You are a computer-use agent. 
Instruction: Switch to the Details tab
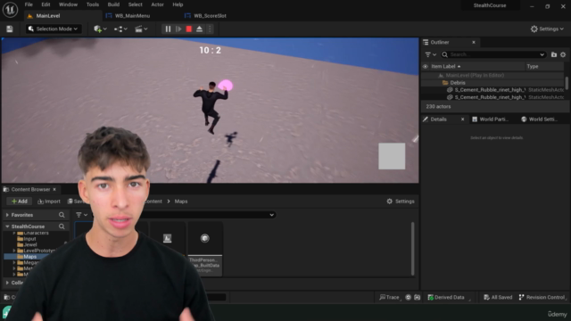point(438,119)
